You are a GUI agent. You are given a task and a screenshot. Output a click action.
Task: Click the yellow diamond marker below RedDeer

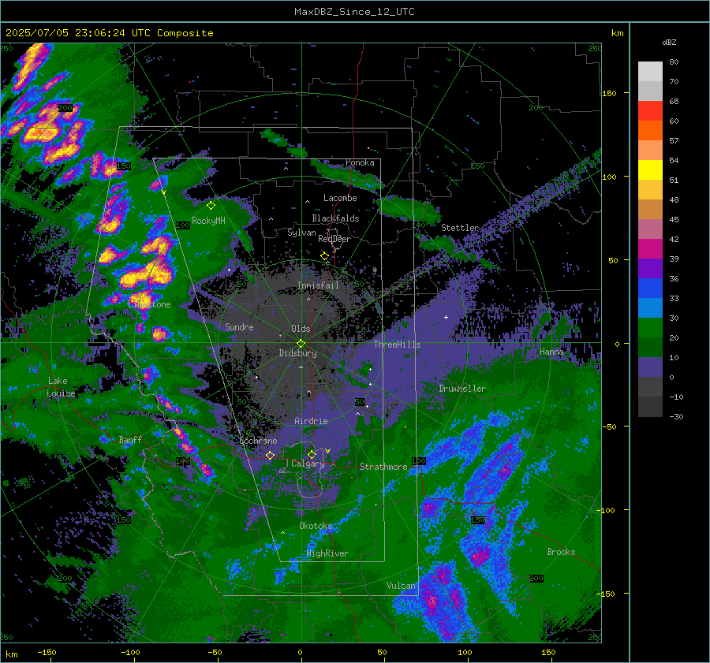click(x=325, y=256)
